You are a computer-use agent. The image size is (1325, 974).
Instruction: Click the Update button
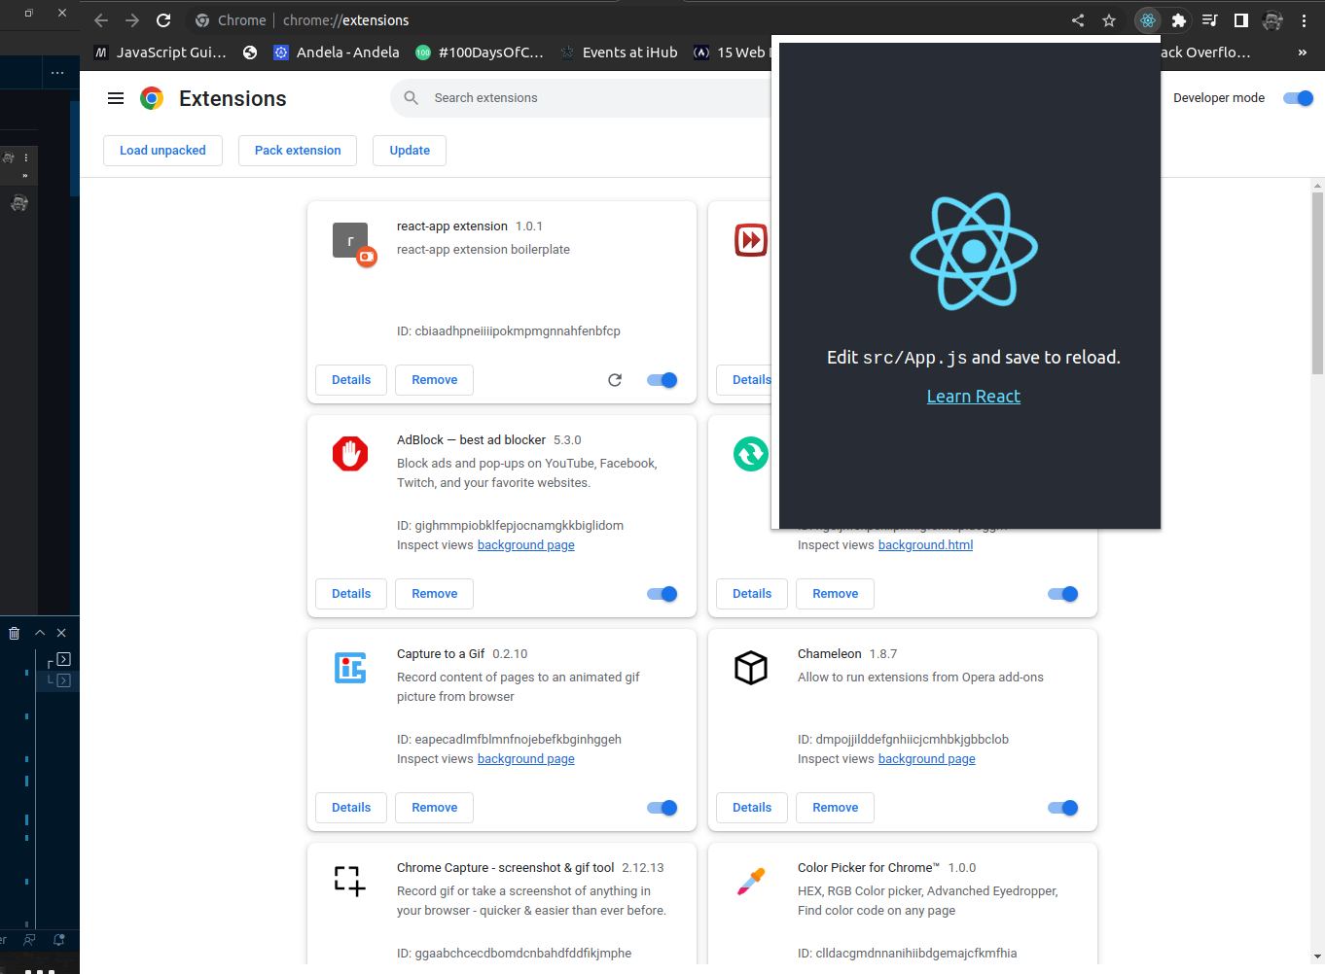coord(410,151)
